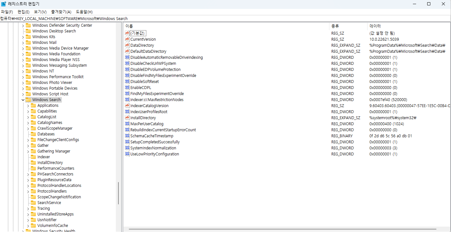Viewport: 451px width, 232px height.
Task: Click the folder icon of Windows NT key
Action: click(28, 71)
